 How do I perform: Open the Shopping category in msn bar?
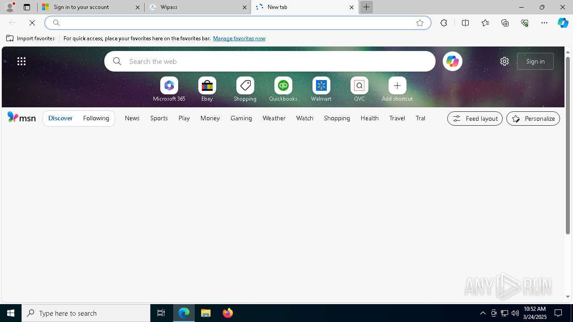(337, 118)
